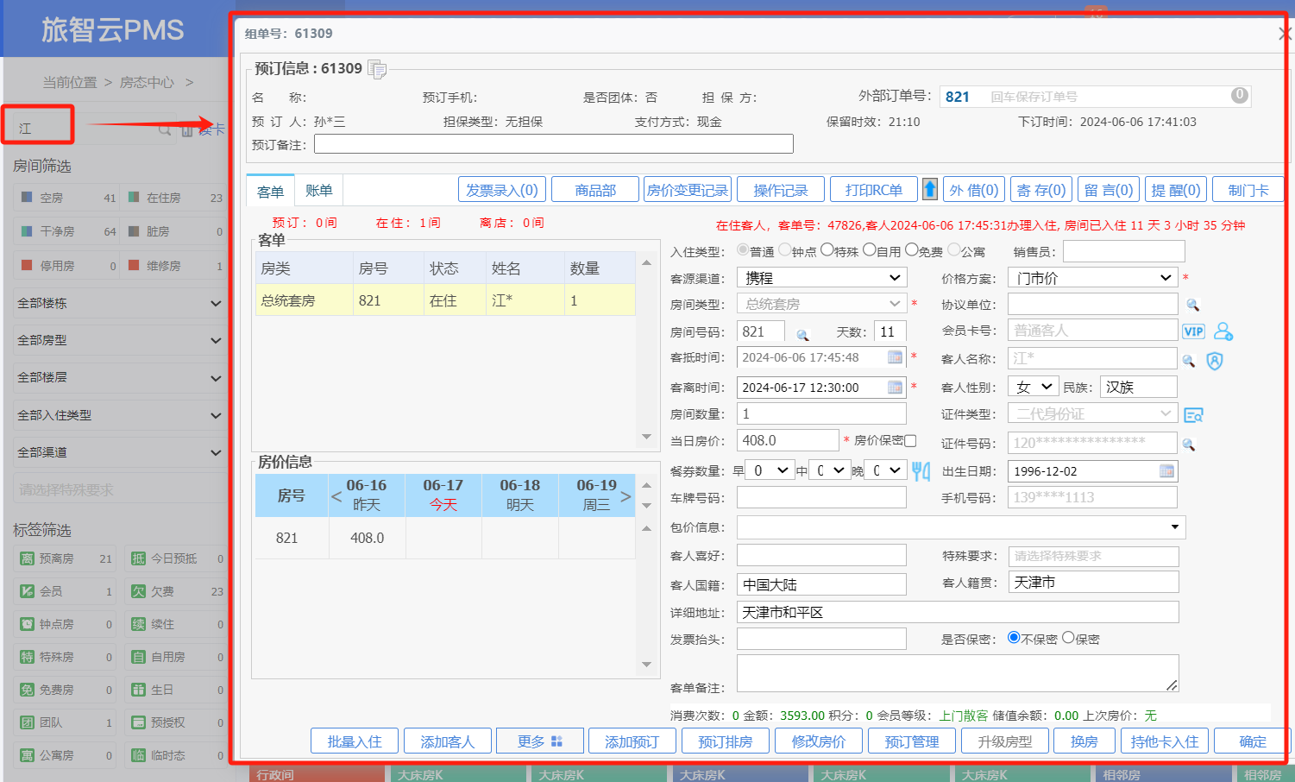The height and width of the screenshot is (782, 1295).
Task: Click the 预授权 card tag icon
Action: pyautogui.click(x=138, y=722)
